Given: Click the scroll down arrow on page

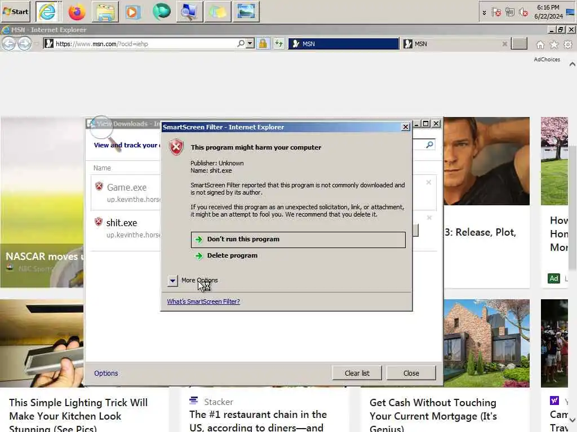Looking at the screenshot, I should [x=572, y=420].
